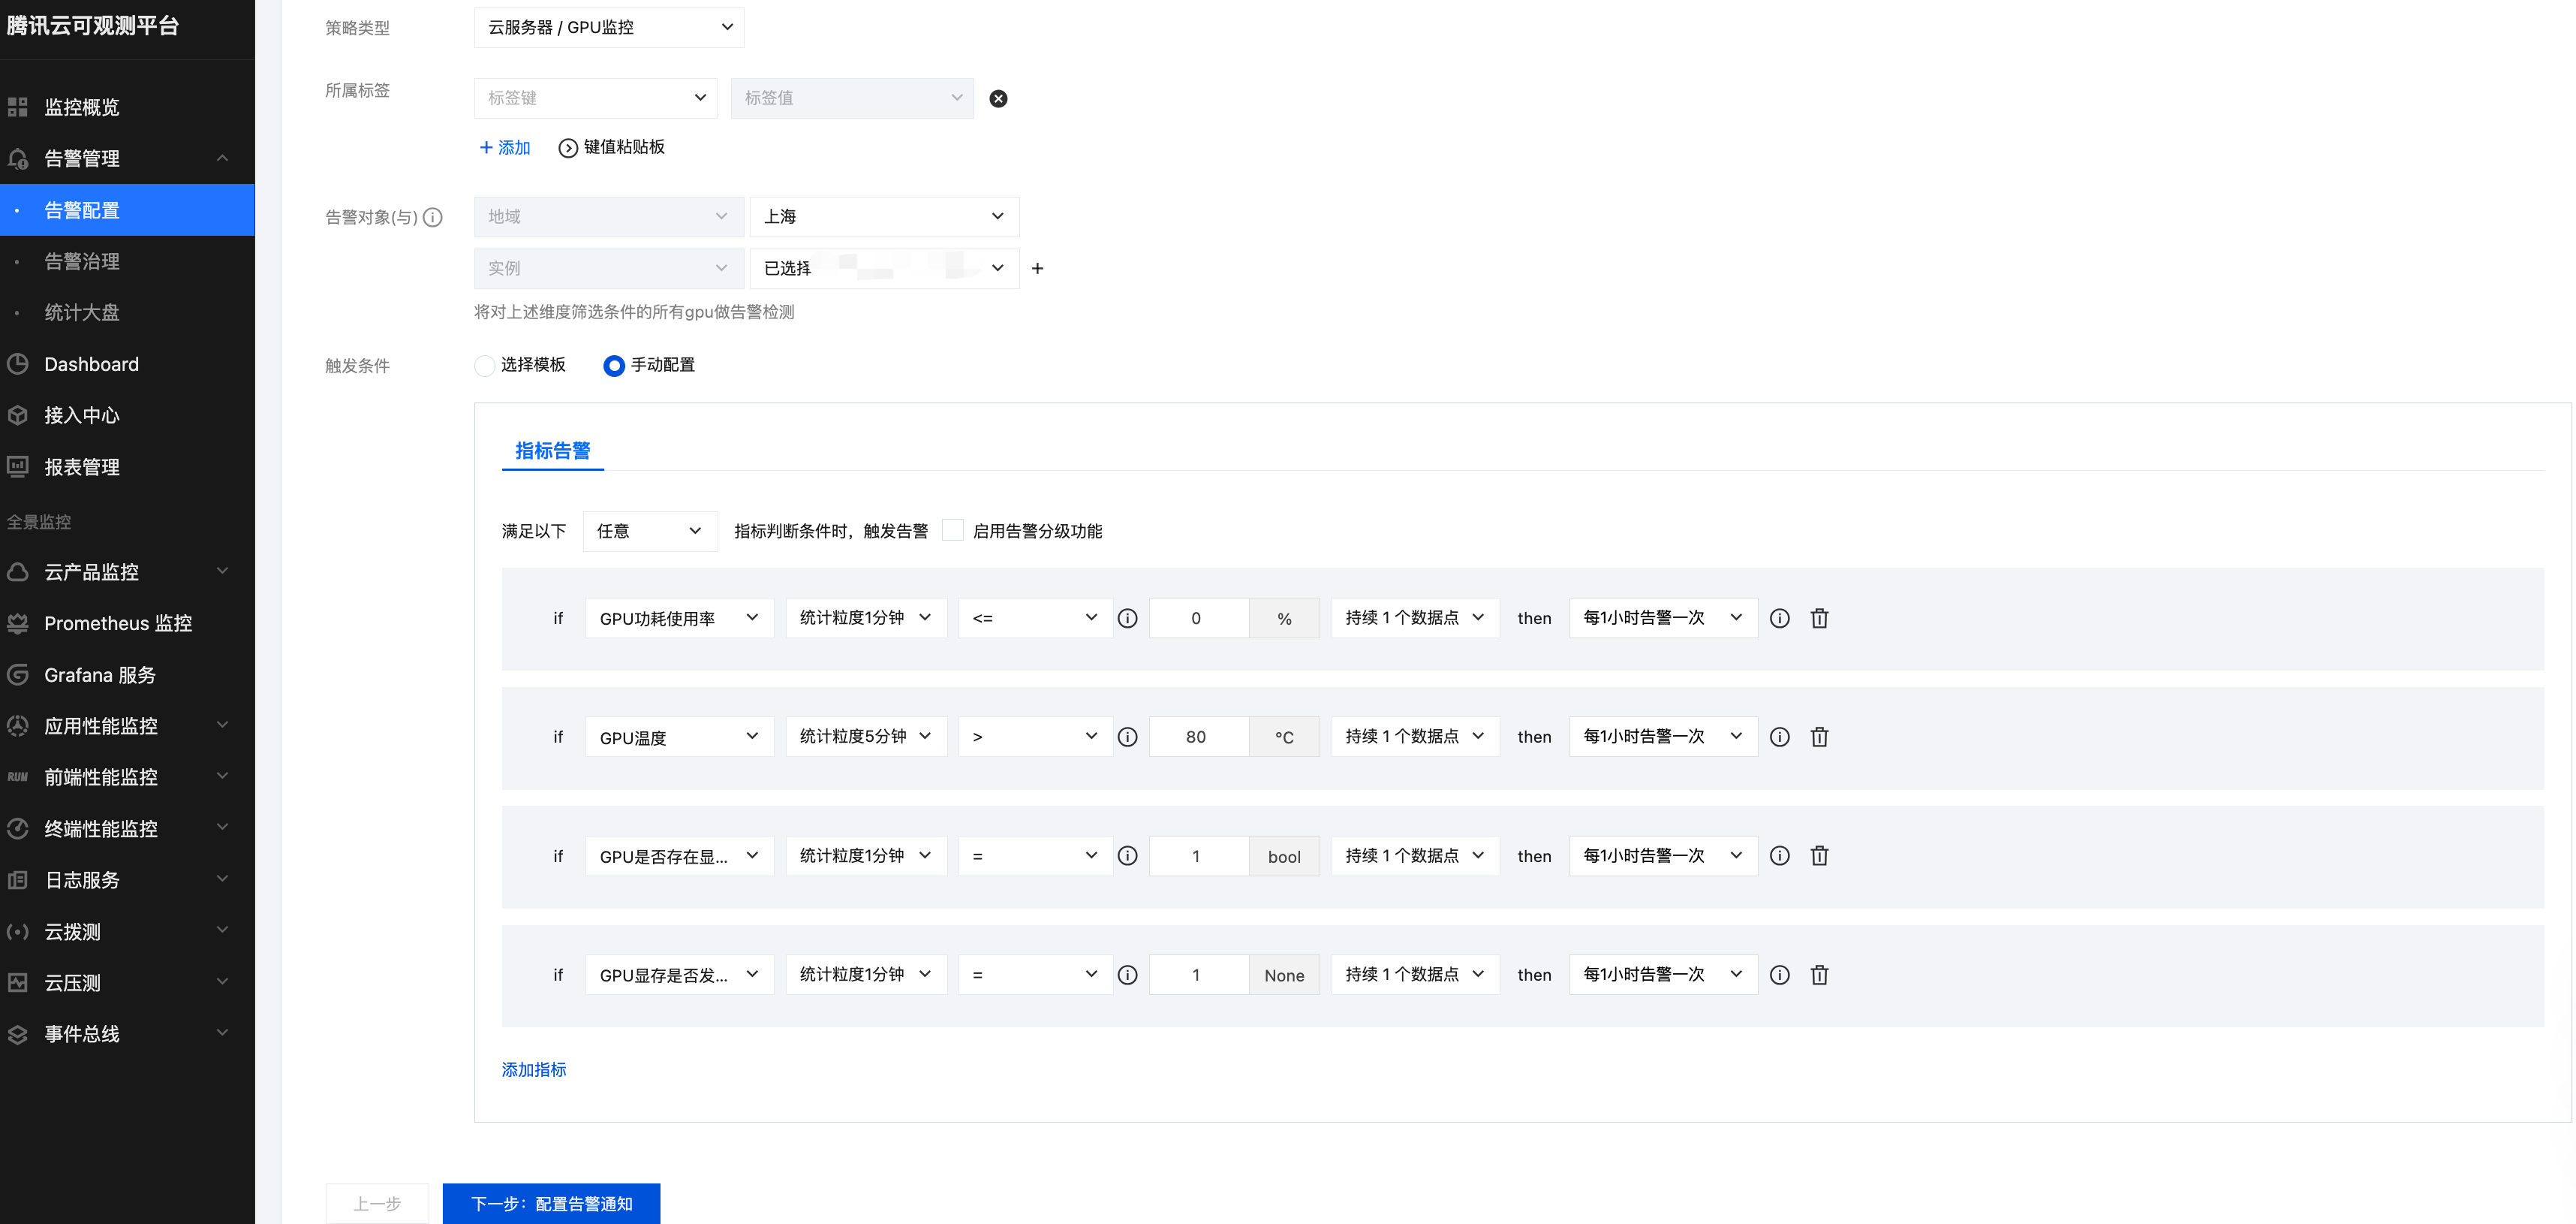Click the info icon after the GPU温度 operator dropdown

[1127, 737]
